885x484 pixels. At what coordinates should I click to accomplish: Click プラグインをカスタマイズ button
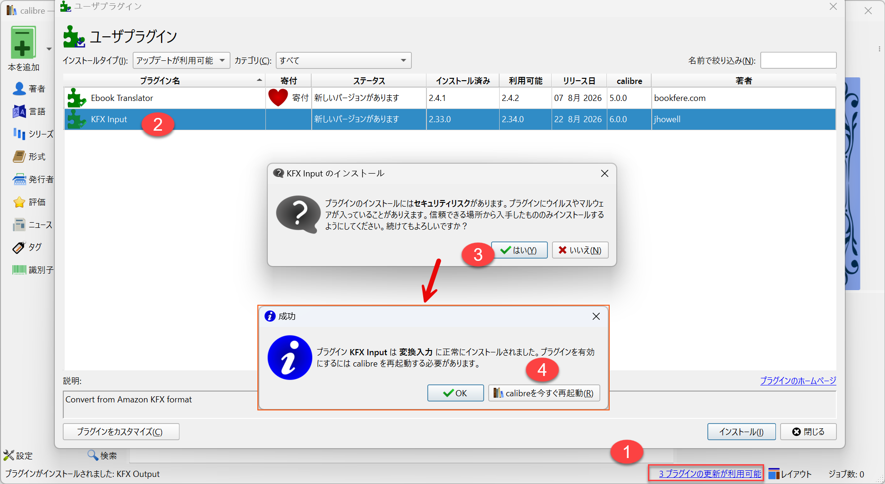pyautogui.click(x=121, y=432)
